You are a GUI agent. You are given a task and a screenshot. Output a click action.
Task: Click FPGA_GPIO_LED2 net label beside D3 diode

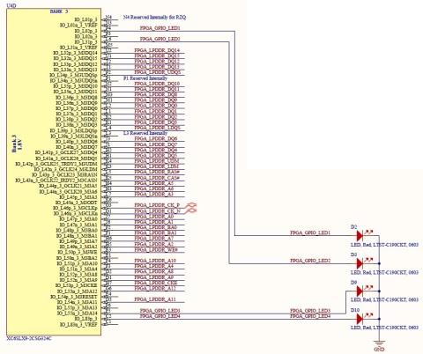point(310,261)
